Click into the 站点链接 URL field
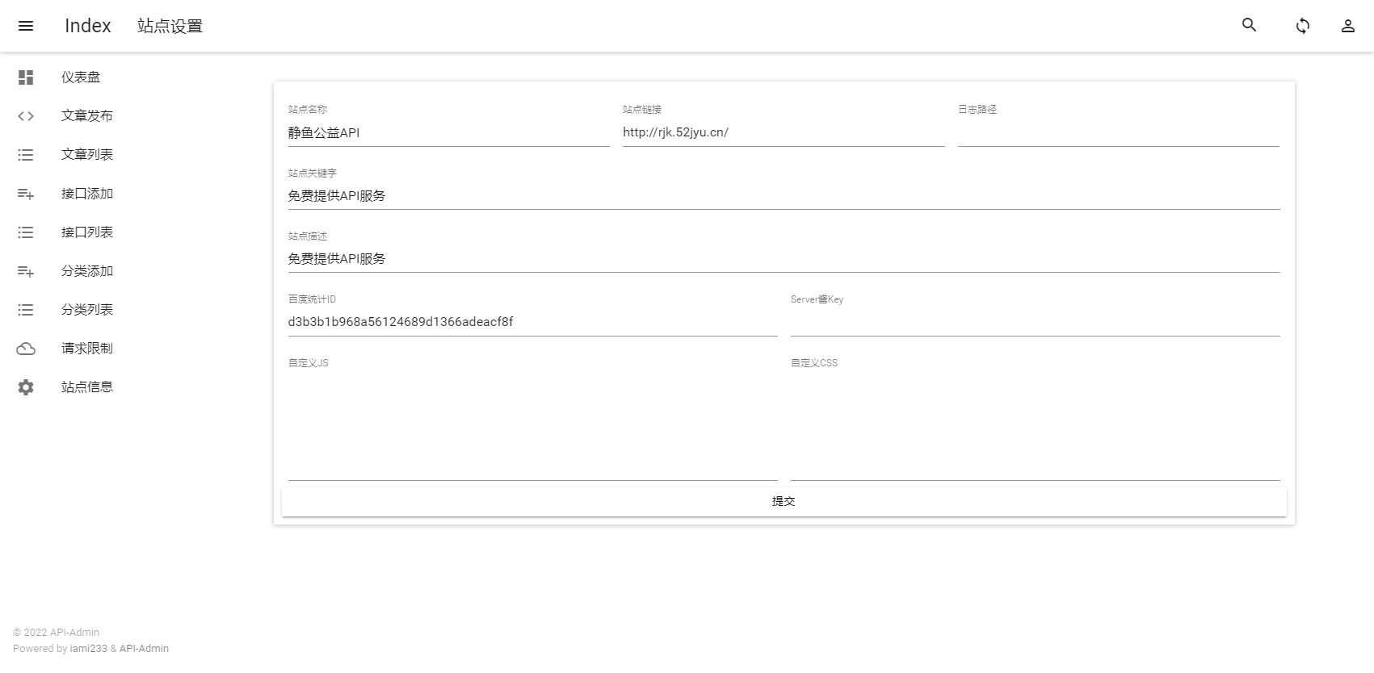 point(783,133)
